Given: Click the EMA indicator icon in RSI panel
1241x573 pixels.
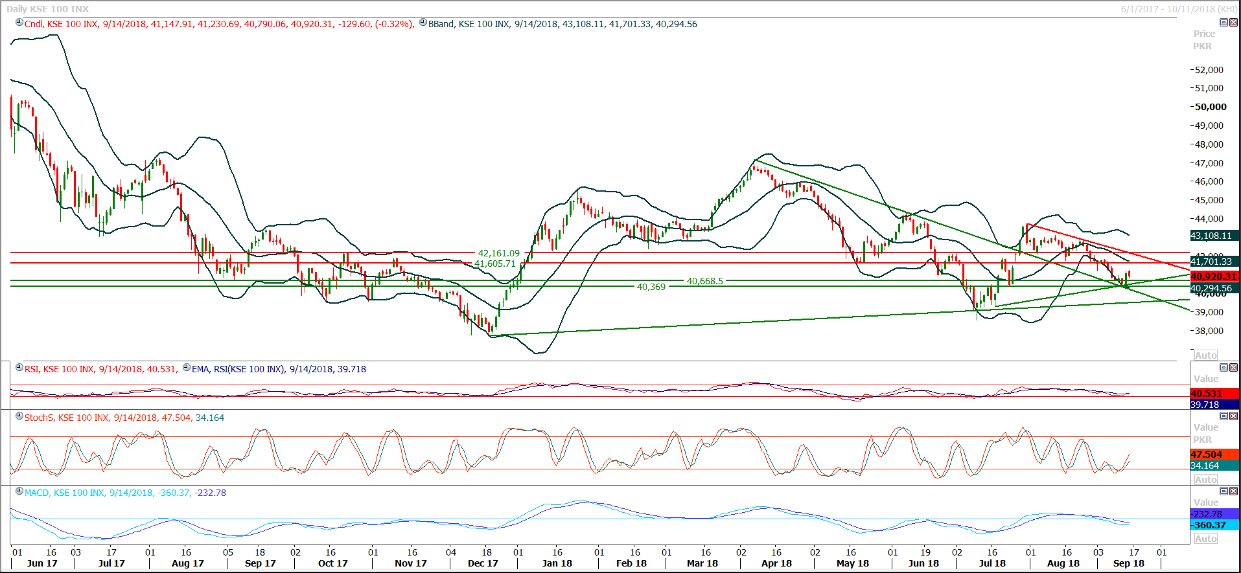Looking at the screenshot, I should click(187, 368).
